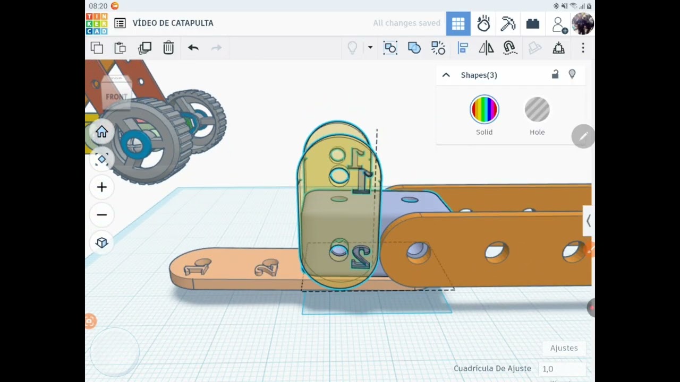Fit all shapes in view
Screen dimensions: 680x382
(x=102, y=160)
